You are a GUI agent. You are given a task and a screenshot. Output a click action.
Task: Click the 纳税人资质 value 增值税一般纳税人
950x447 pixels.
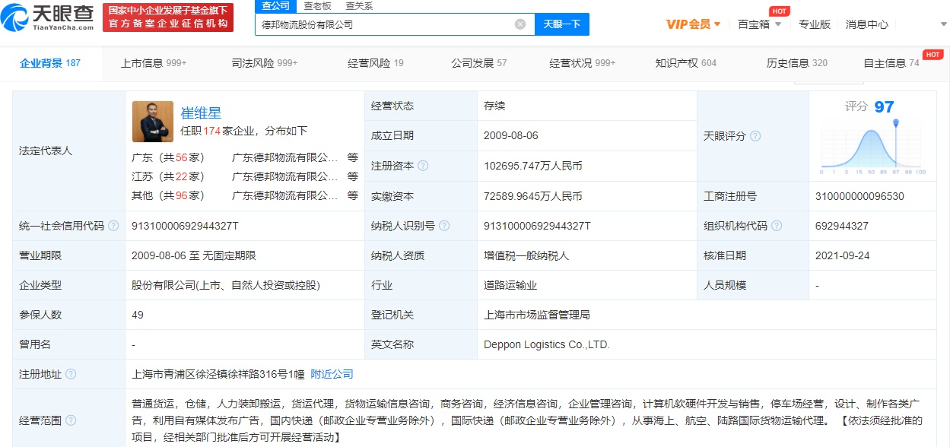click(x=526, y=255)
